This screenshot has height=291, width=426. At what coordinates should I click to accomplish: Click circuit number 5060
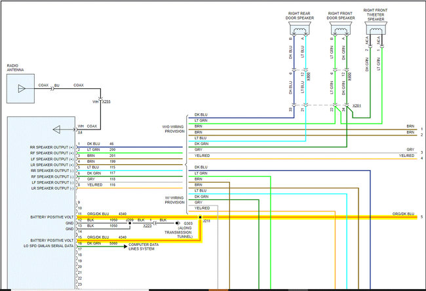pyautogui.click(x=113, y=243)
